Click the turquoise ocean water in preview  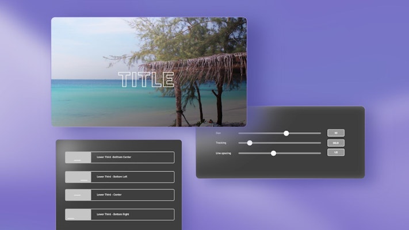(86, 95)
